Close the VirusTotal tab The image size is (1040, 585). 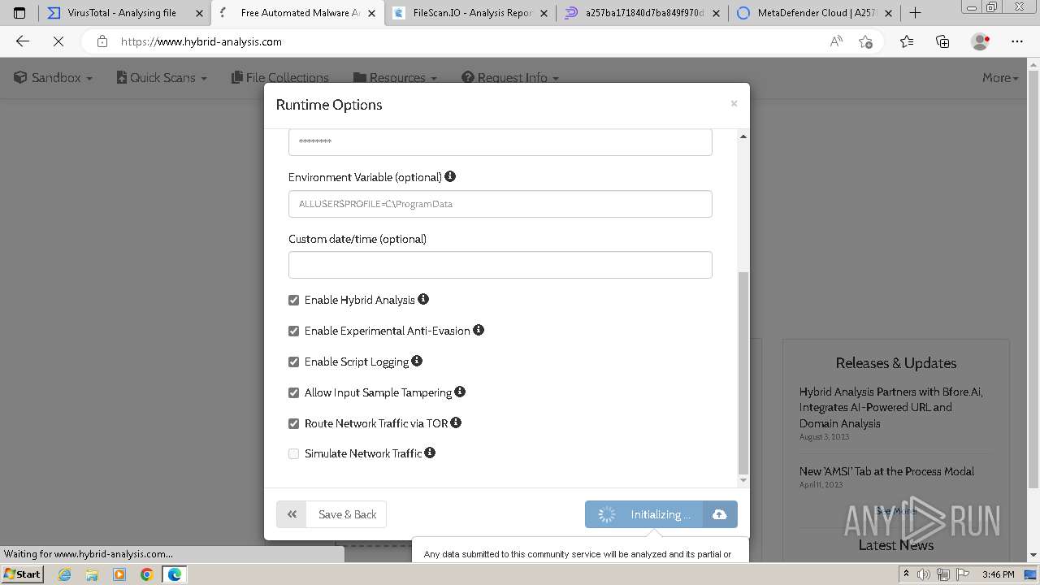pos(199,13)
